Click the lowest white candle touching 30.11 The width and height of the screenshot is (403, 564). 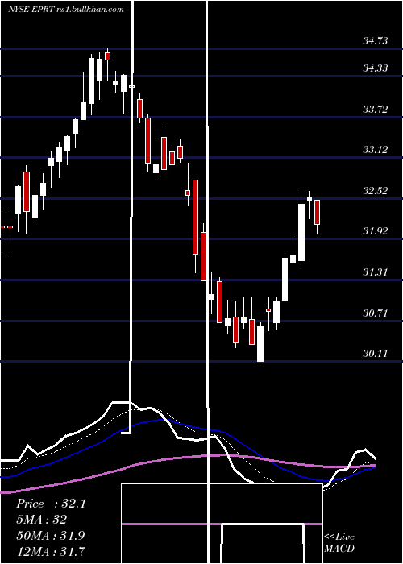(260, 344)
